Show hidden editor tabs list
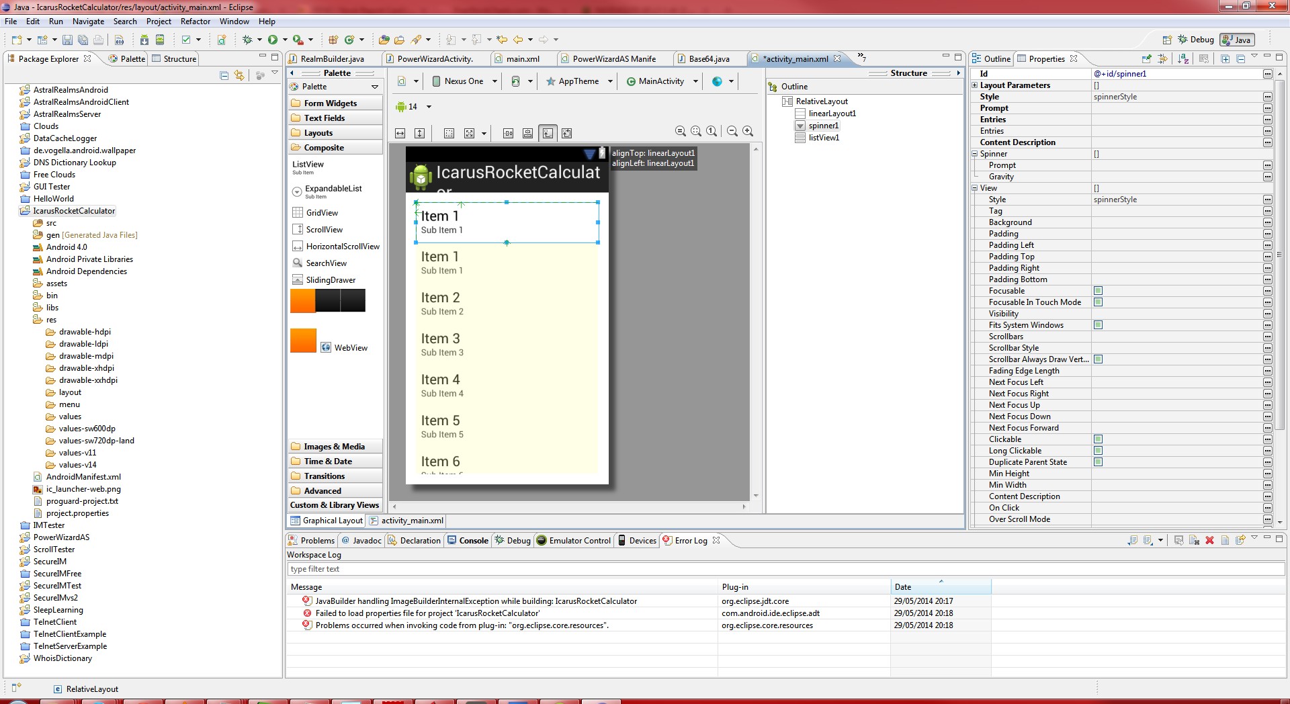The image size is (1290, 704). (861, 57)
